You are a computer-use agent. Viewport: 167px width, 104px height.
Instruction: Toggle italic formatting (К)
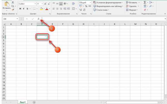pos(24,9)
